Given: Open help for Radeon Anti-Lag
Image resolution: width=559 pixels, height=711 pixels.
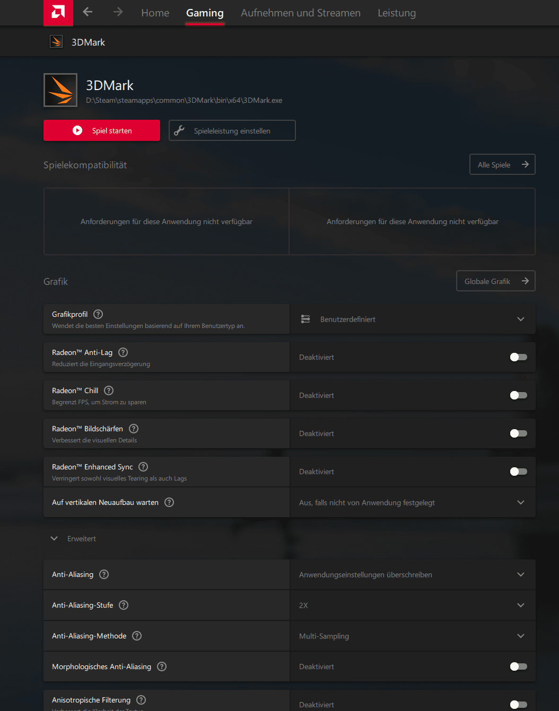Looking at the screenshot, I should (x=123, y=352).
